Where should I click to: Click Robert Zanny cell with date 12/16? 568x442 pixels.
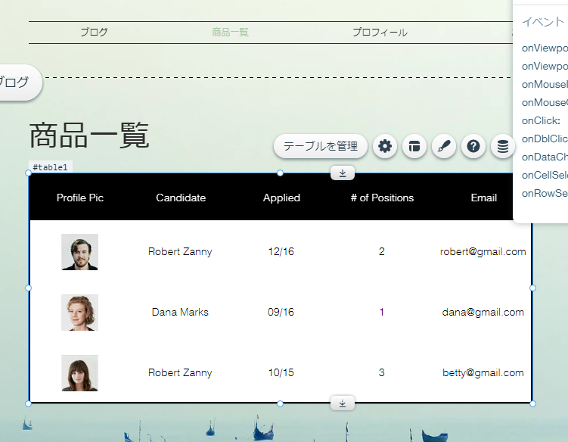coord(180,251)
